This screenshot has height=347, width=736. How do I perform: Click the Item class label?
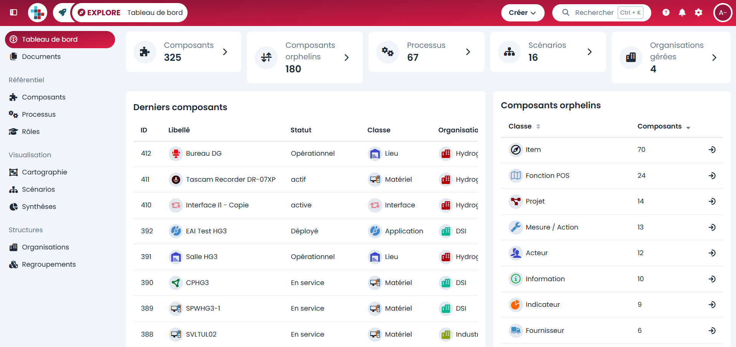533,150
